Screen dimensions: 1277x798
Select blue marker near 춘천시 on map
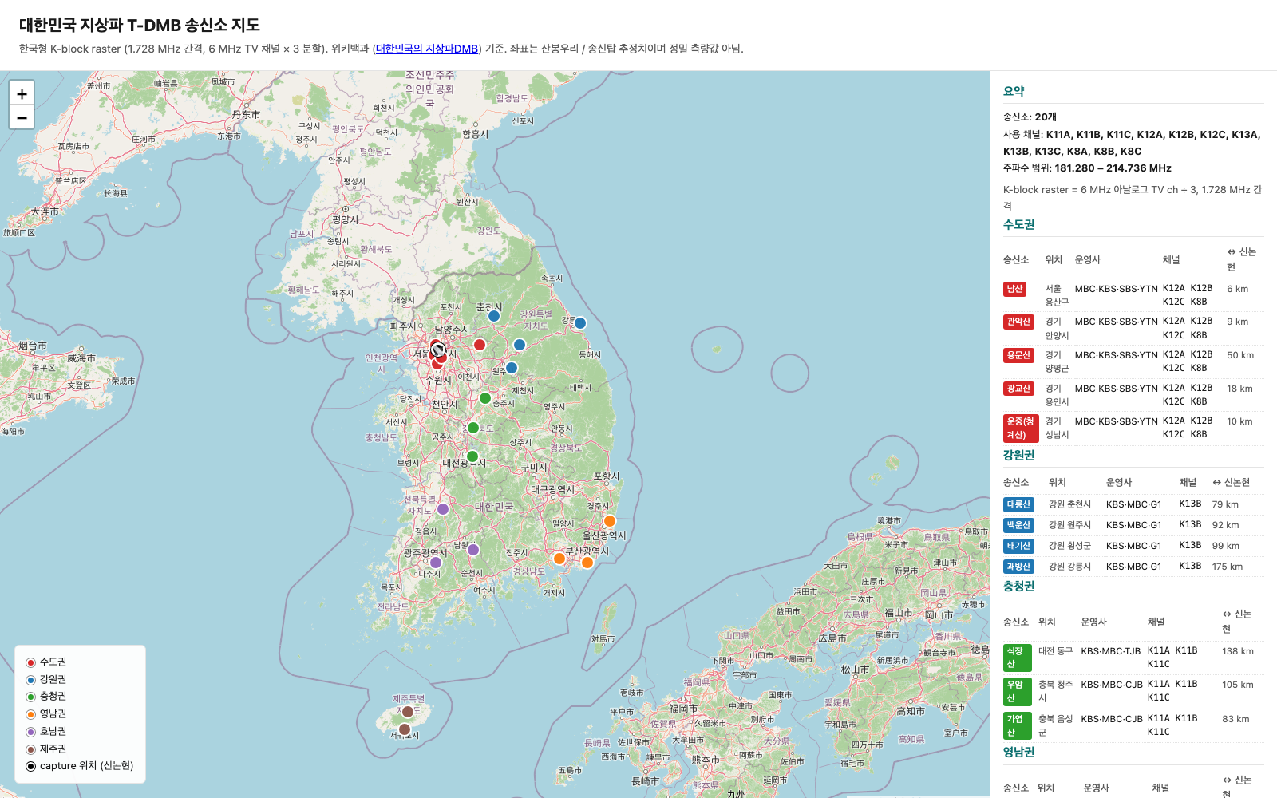(x=494, y=316)
